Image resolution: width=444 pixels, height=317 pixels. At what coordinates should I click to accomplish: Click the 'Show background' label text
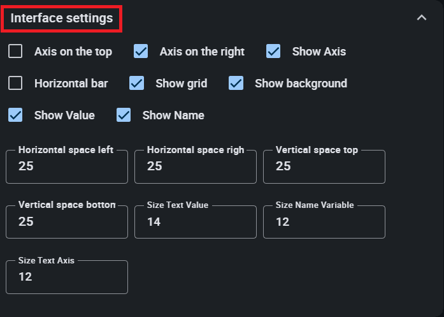coord(301,84)
